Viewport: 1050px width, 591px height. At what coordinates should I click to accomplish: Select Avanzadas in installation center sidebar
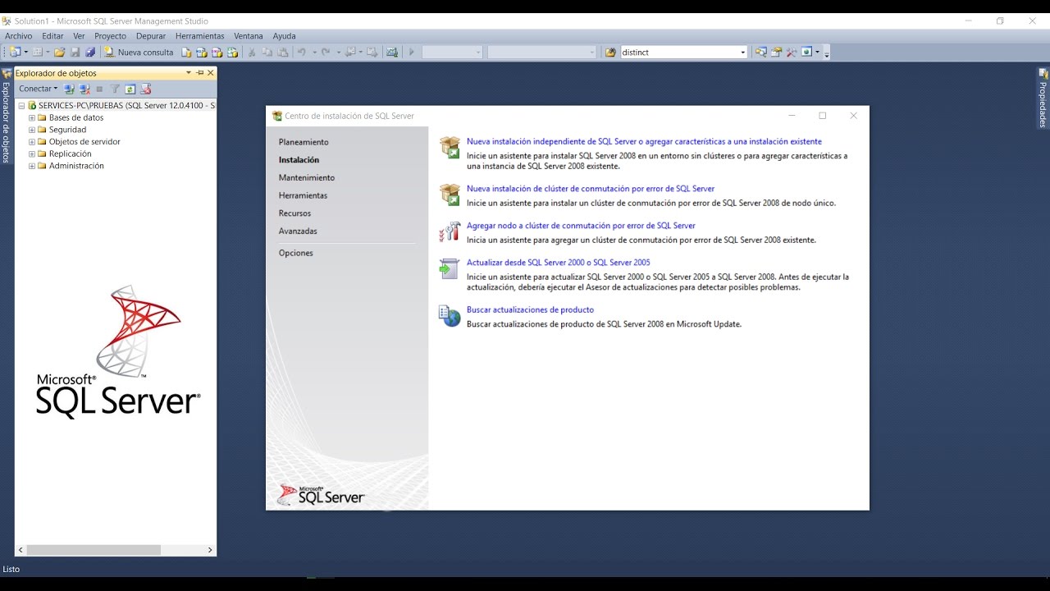(x=298, y=231)
